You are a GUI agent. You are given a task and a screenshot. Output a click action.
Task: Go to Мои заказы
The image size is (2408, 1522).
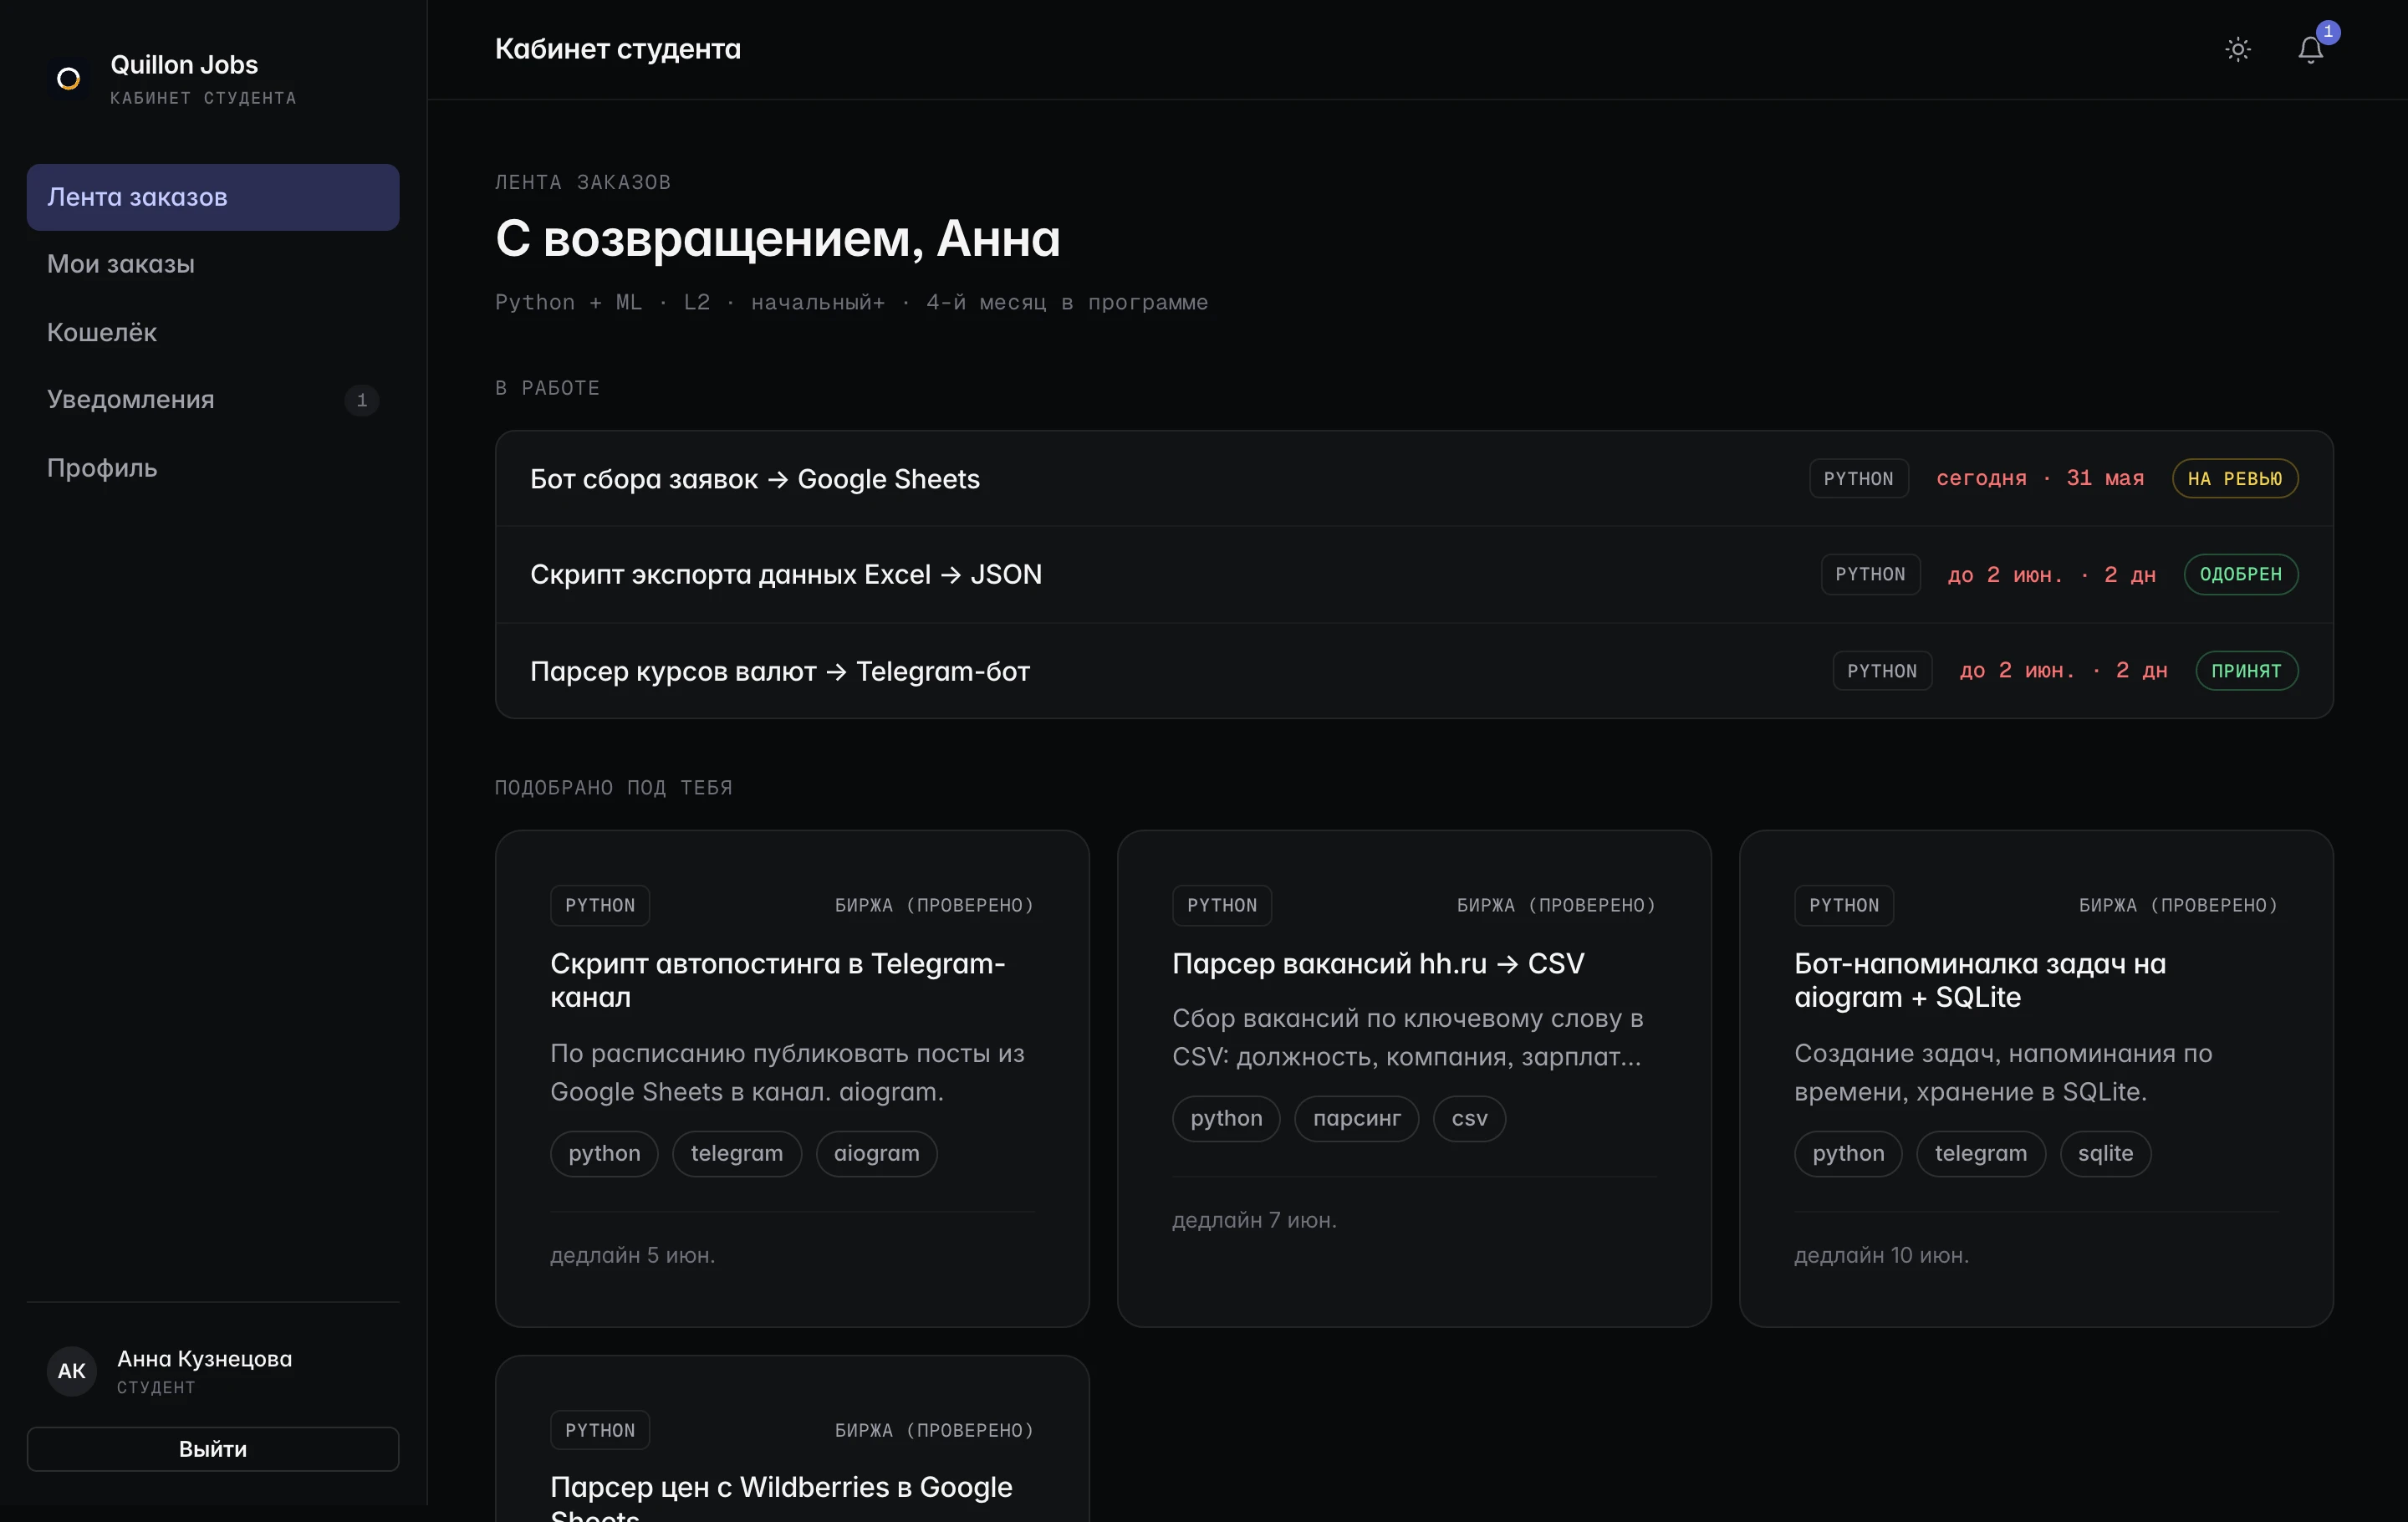point(213,264)
